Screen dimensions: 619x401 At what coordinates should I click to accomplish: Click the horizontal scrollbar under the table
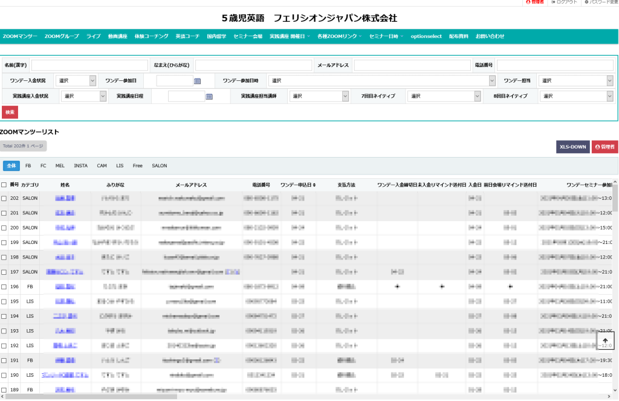pyautogui.click(x=91, y=397)
